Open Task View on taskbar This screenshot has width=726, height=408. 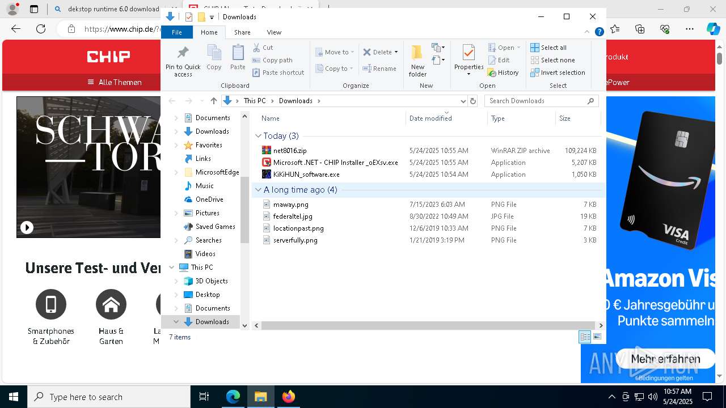click(204, 397)
